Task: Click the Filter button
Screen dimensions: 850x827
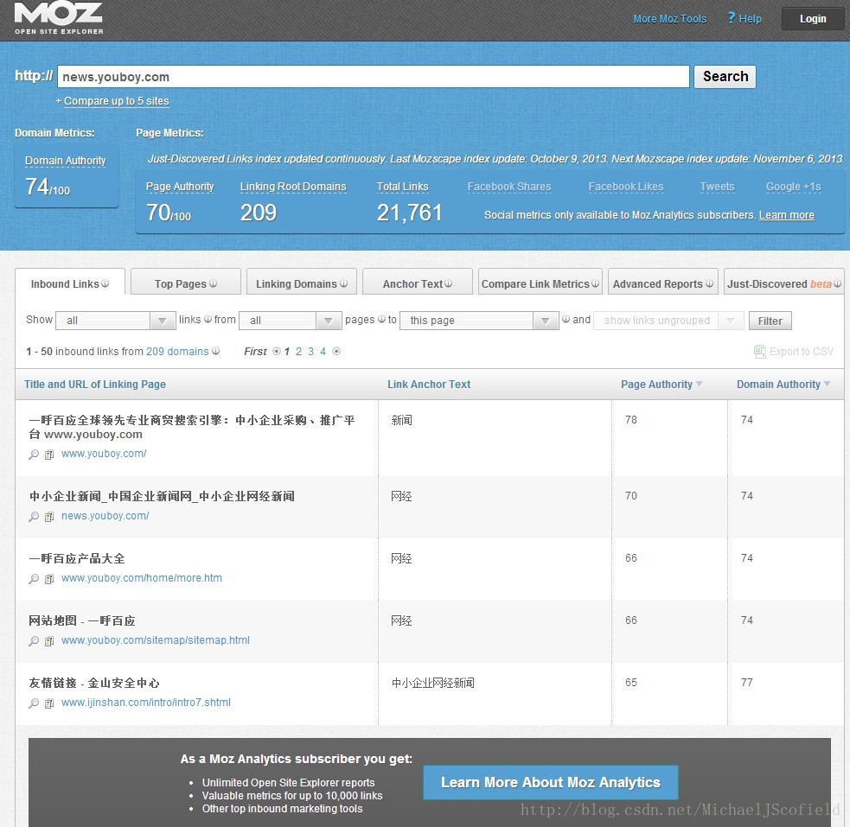Action: (770, 321)
